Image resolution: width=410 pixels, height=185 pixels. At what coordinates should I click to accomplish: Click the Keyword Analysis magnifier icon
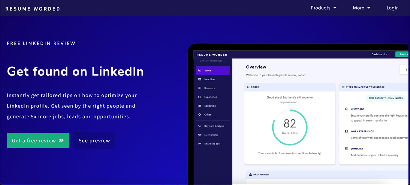[200, 126]
